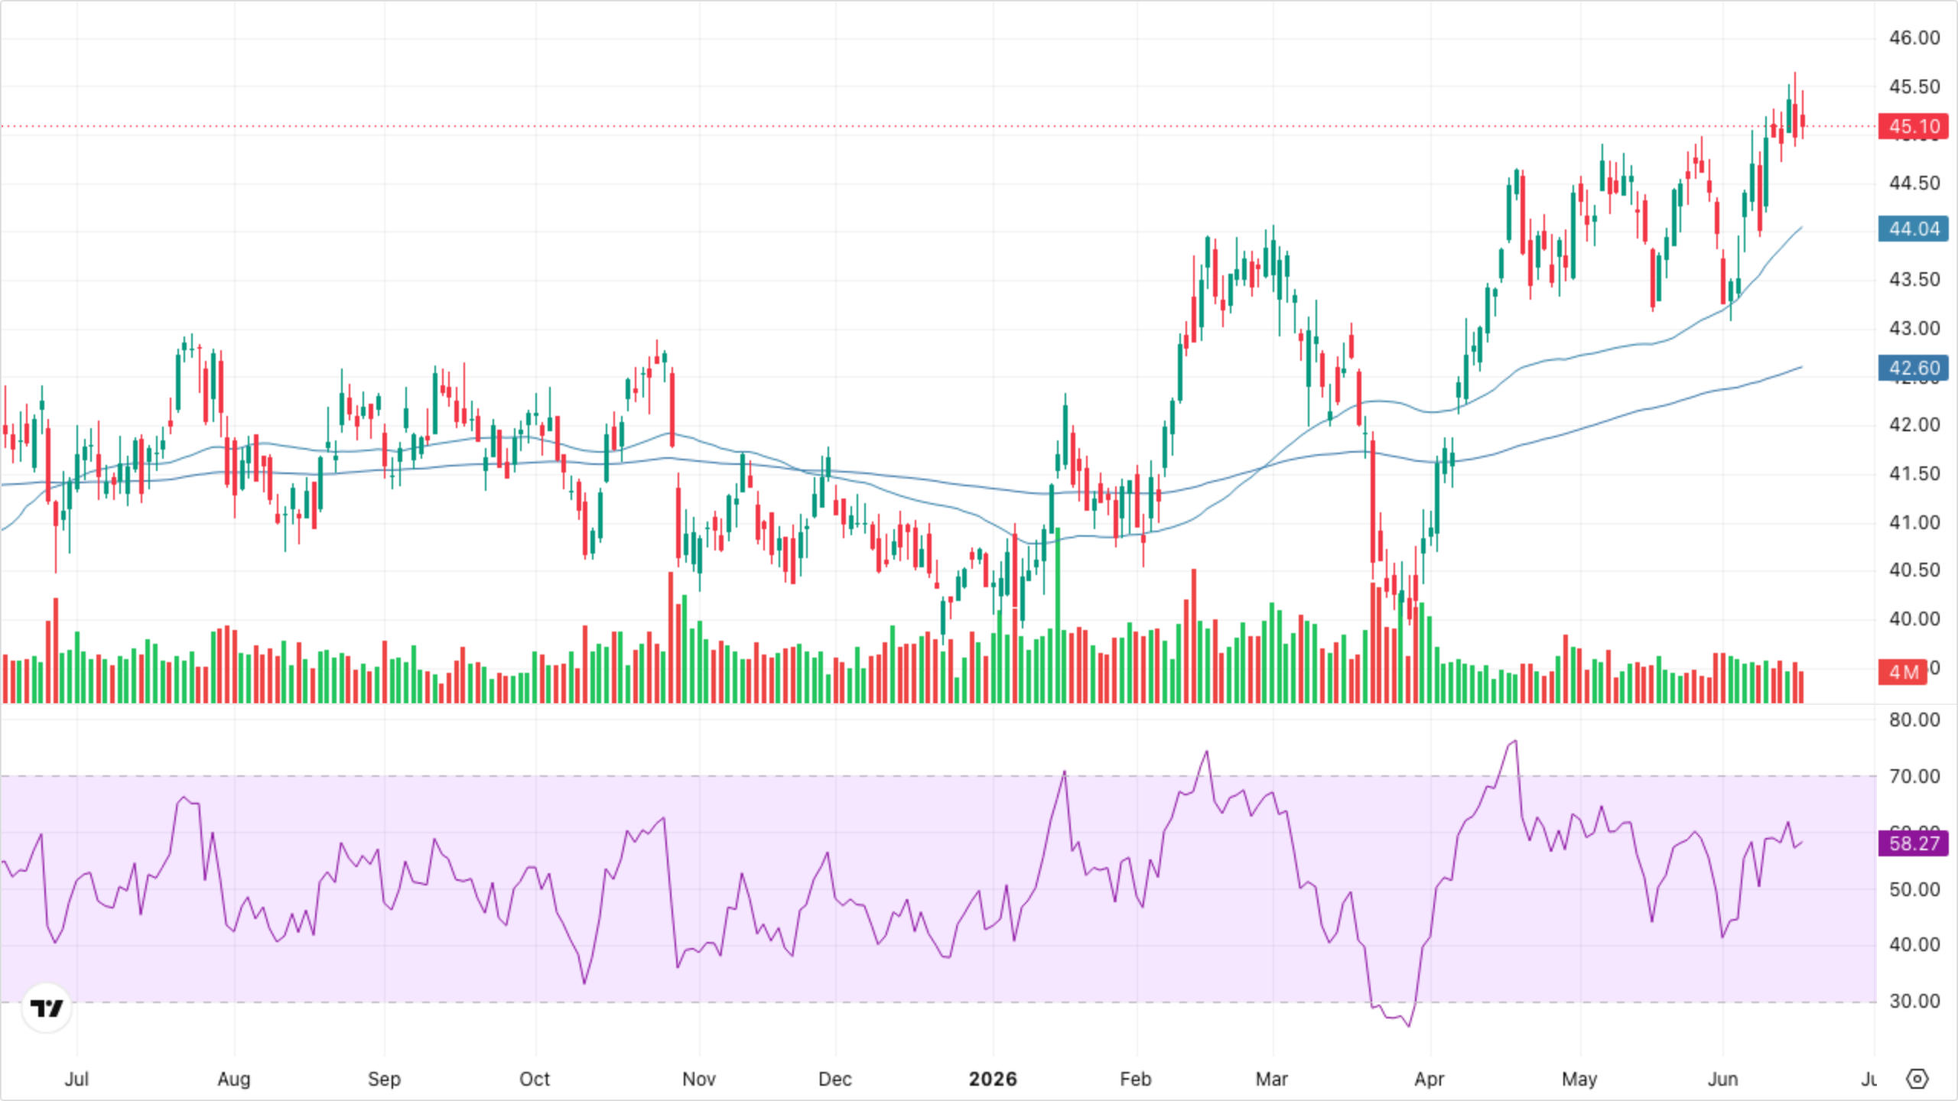This screenshot has width=1958, height=1101.
Task: Click the tallest green volume bar in January
Action: tap(1059, 615)
